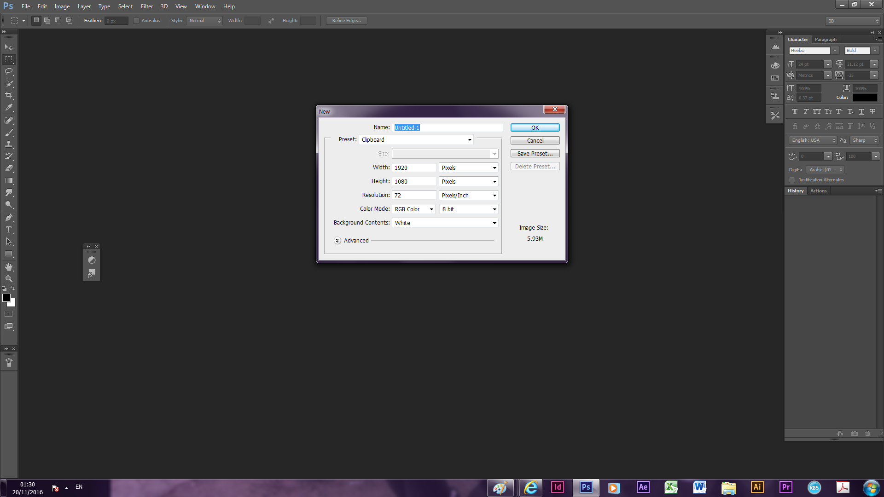Open the Filter menu

point(146,6)
